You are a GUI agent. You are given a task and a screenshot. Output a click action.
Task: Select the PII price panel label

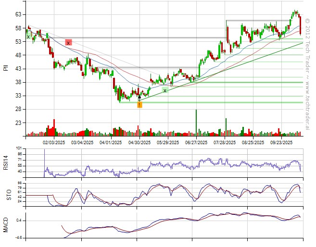5,68
